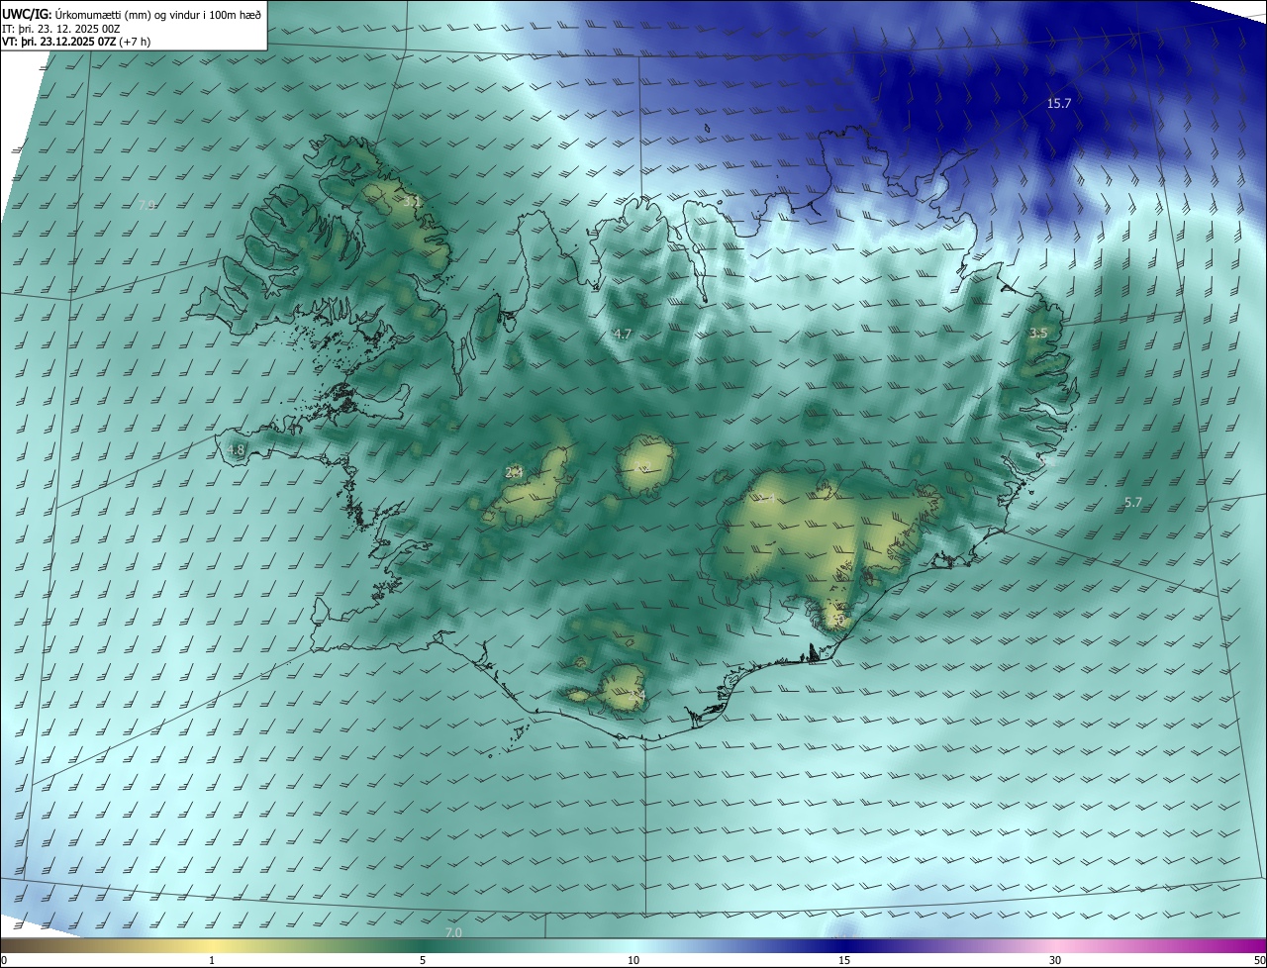Click the 4.8 value label on Snæfellsnes
The image size is (1267, 968).
[236, 449]
